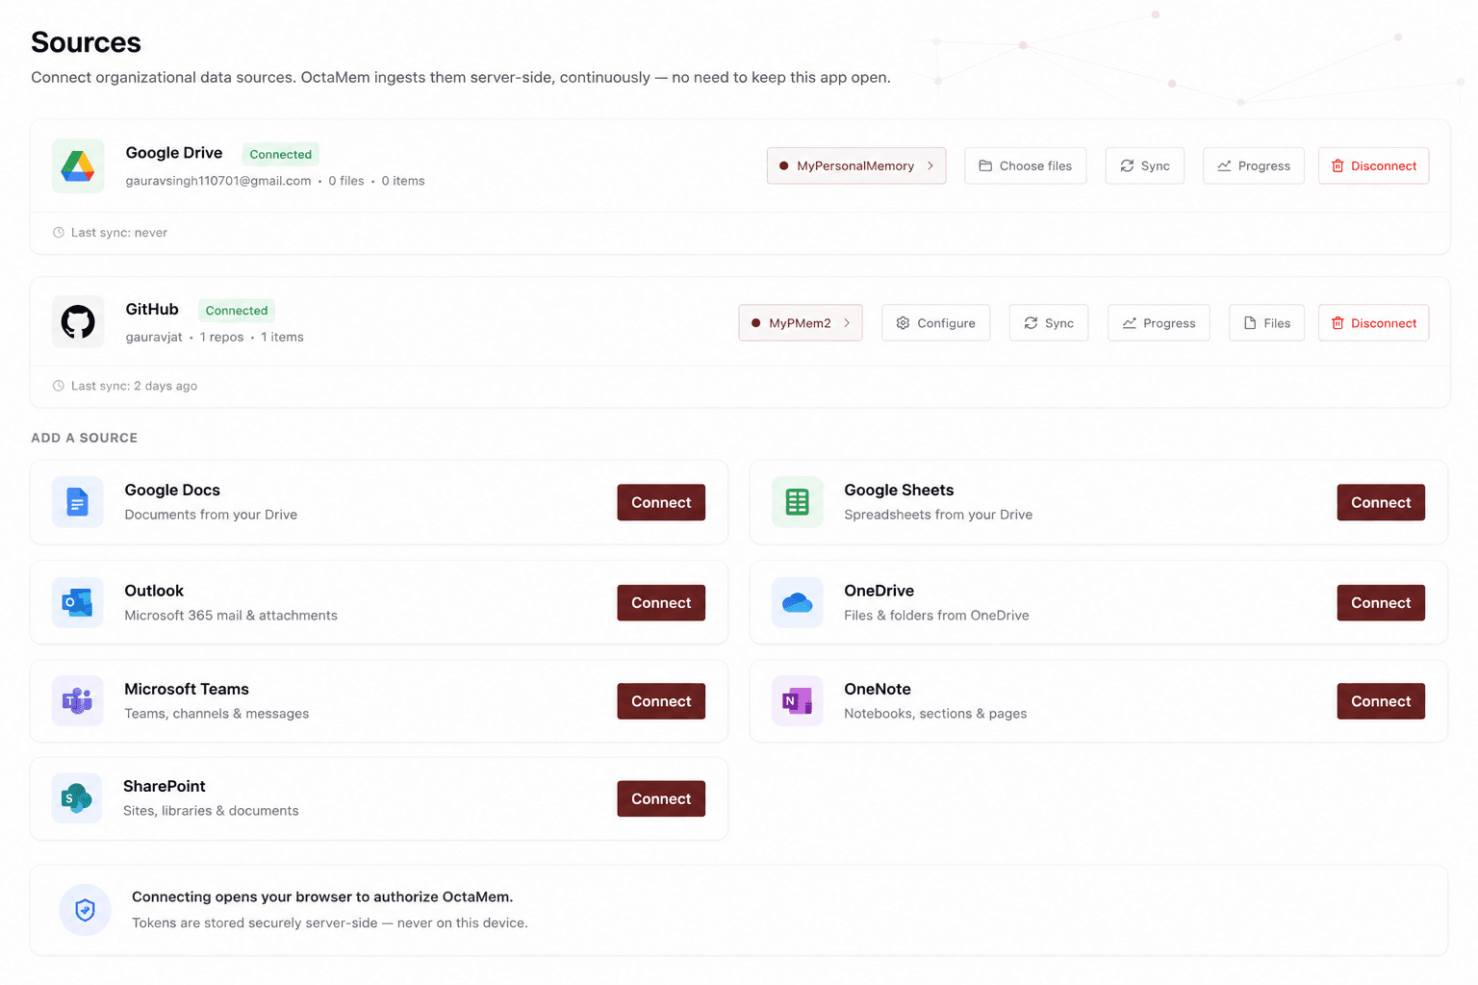Open Choose files for Google Drive
The width and height of the screenshot is (1478, 985).
[x=1026, y=165]
